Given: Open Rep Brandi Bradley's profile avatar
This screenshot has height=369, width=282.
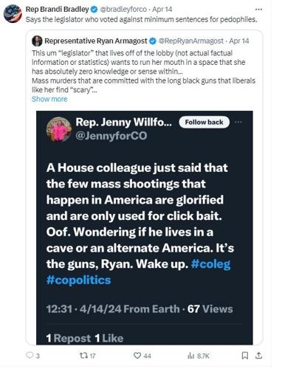Looking at the screenshot, I should pyautogui.click(x=13, y=14).
